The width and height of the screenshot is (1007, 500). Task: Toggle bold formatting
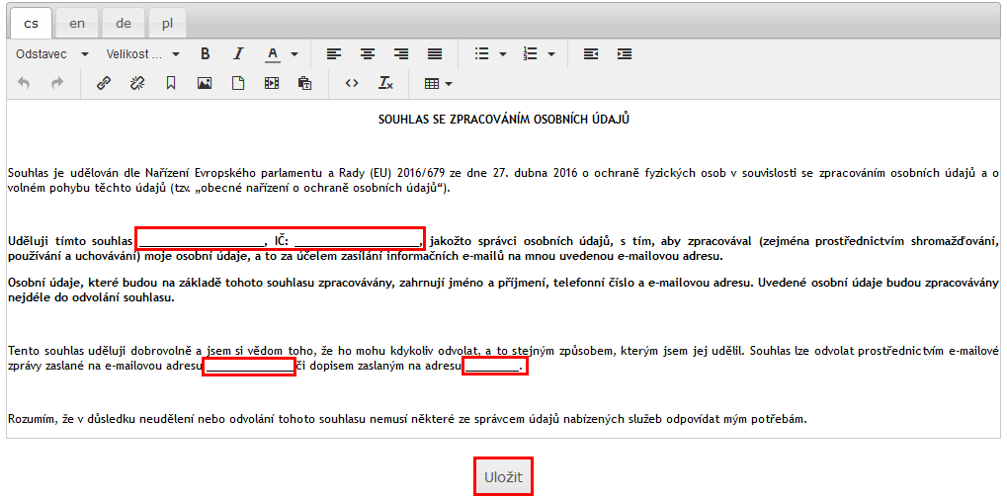[x=206, y=54]
